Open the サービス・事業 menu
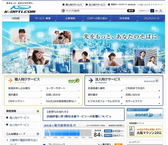168x145 pixels. pos(43,18)
